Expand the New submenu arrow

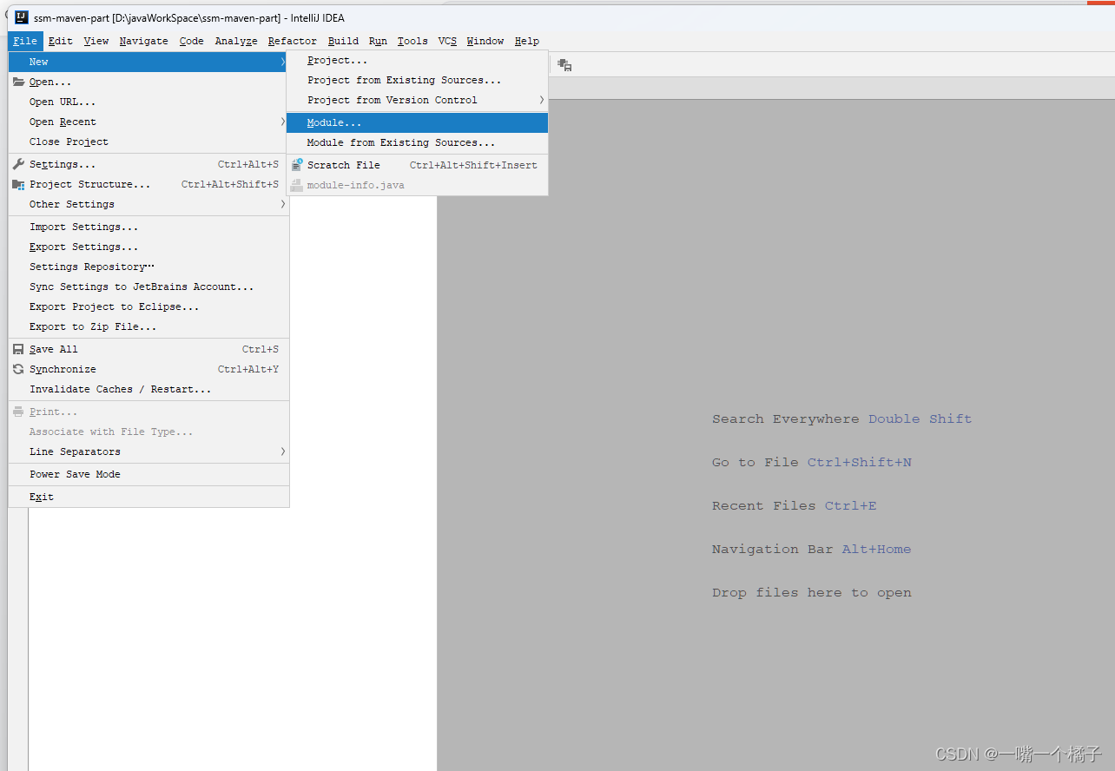click(282, 62)
